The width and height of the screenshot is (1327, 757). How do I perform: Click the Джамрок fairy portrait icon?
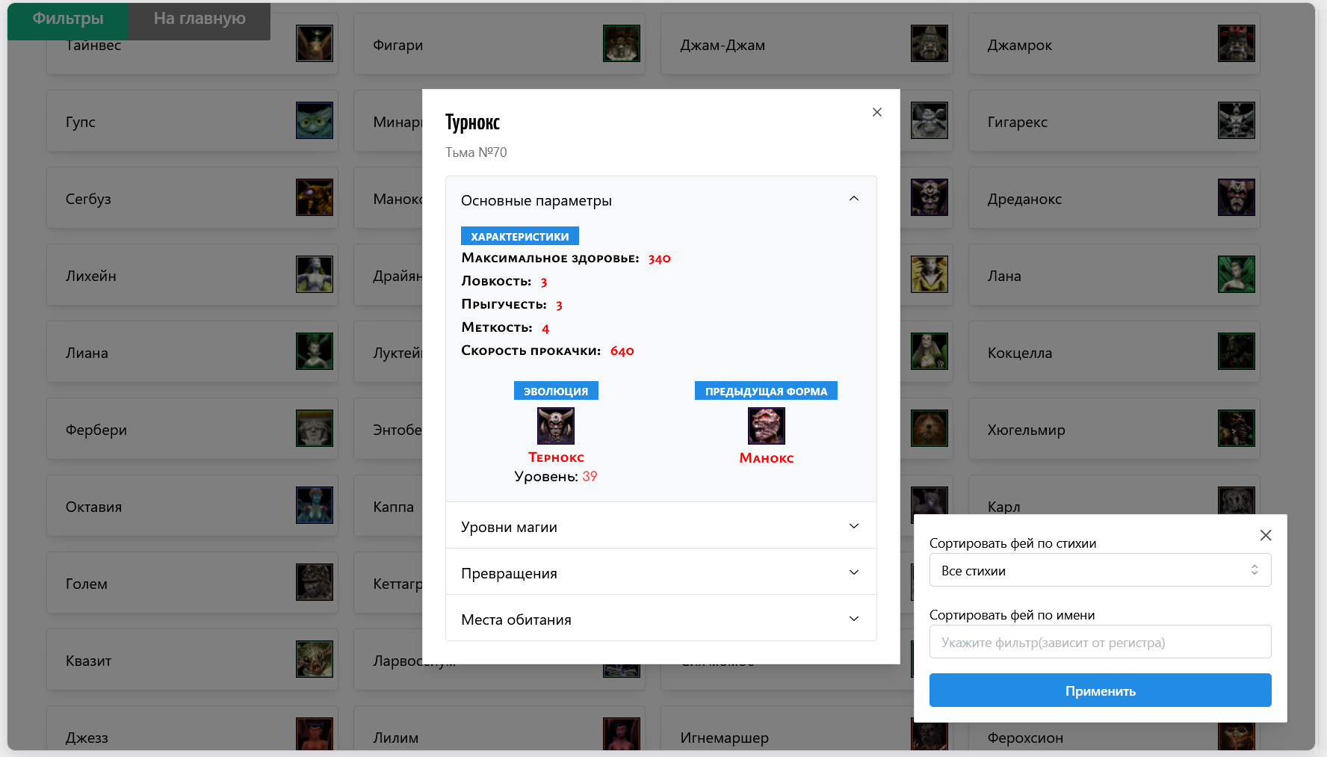click(x=1237, y=43)
